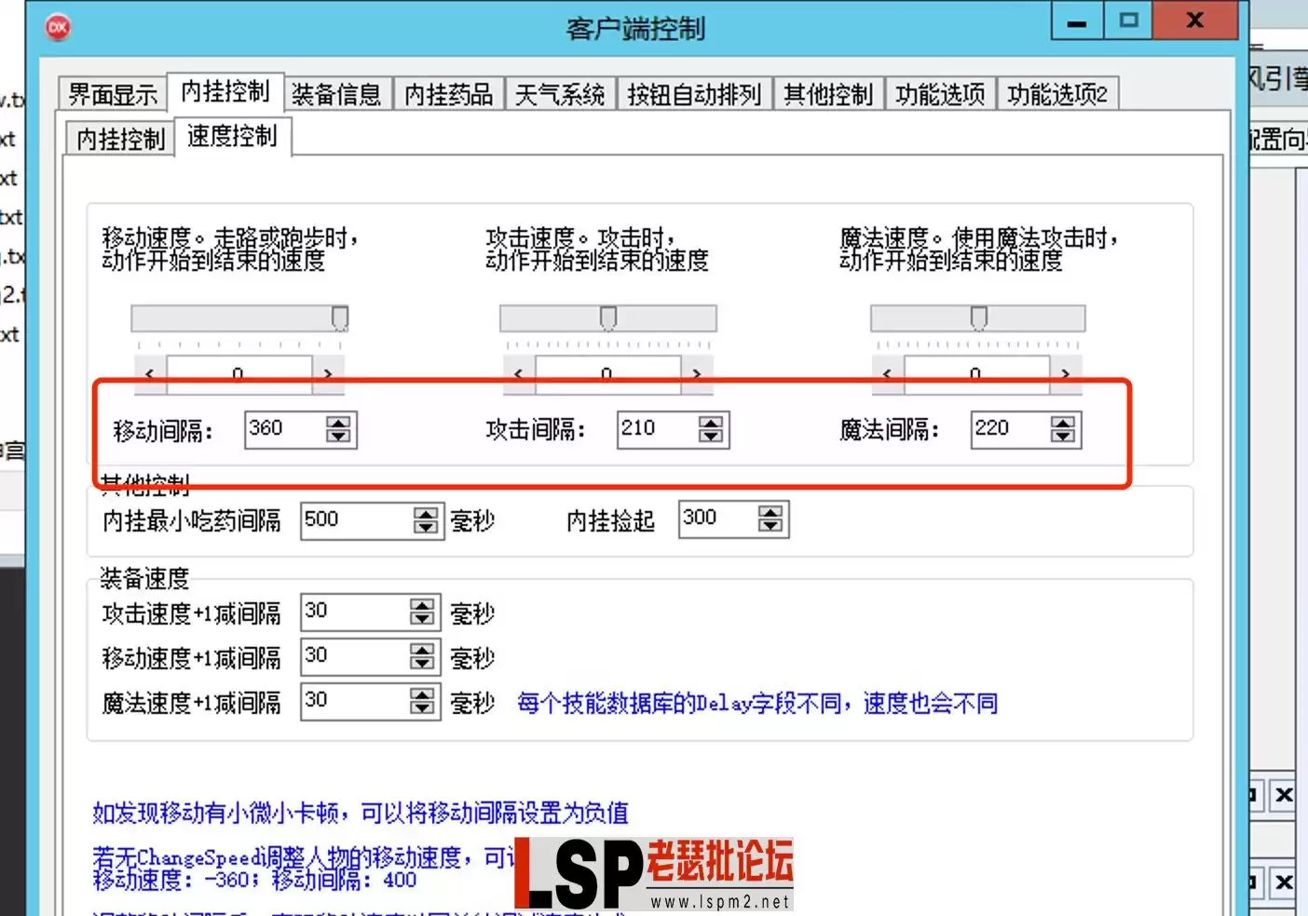1308x916 pixels.
Task: Click left arrow of 攻击速度 scrollbar
Action: 519,373
